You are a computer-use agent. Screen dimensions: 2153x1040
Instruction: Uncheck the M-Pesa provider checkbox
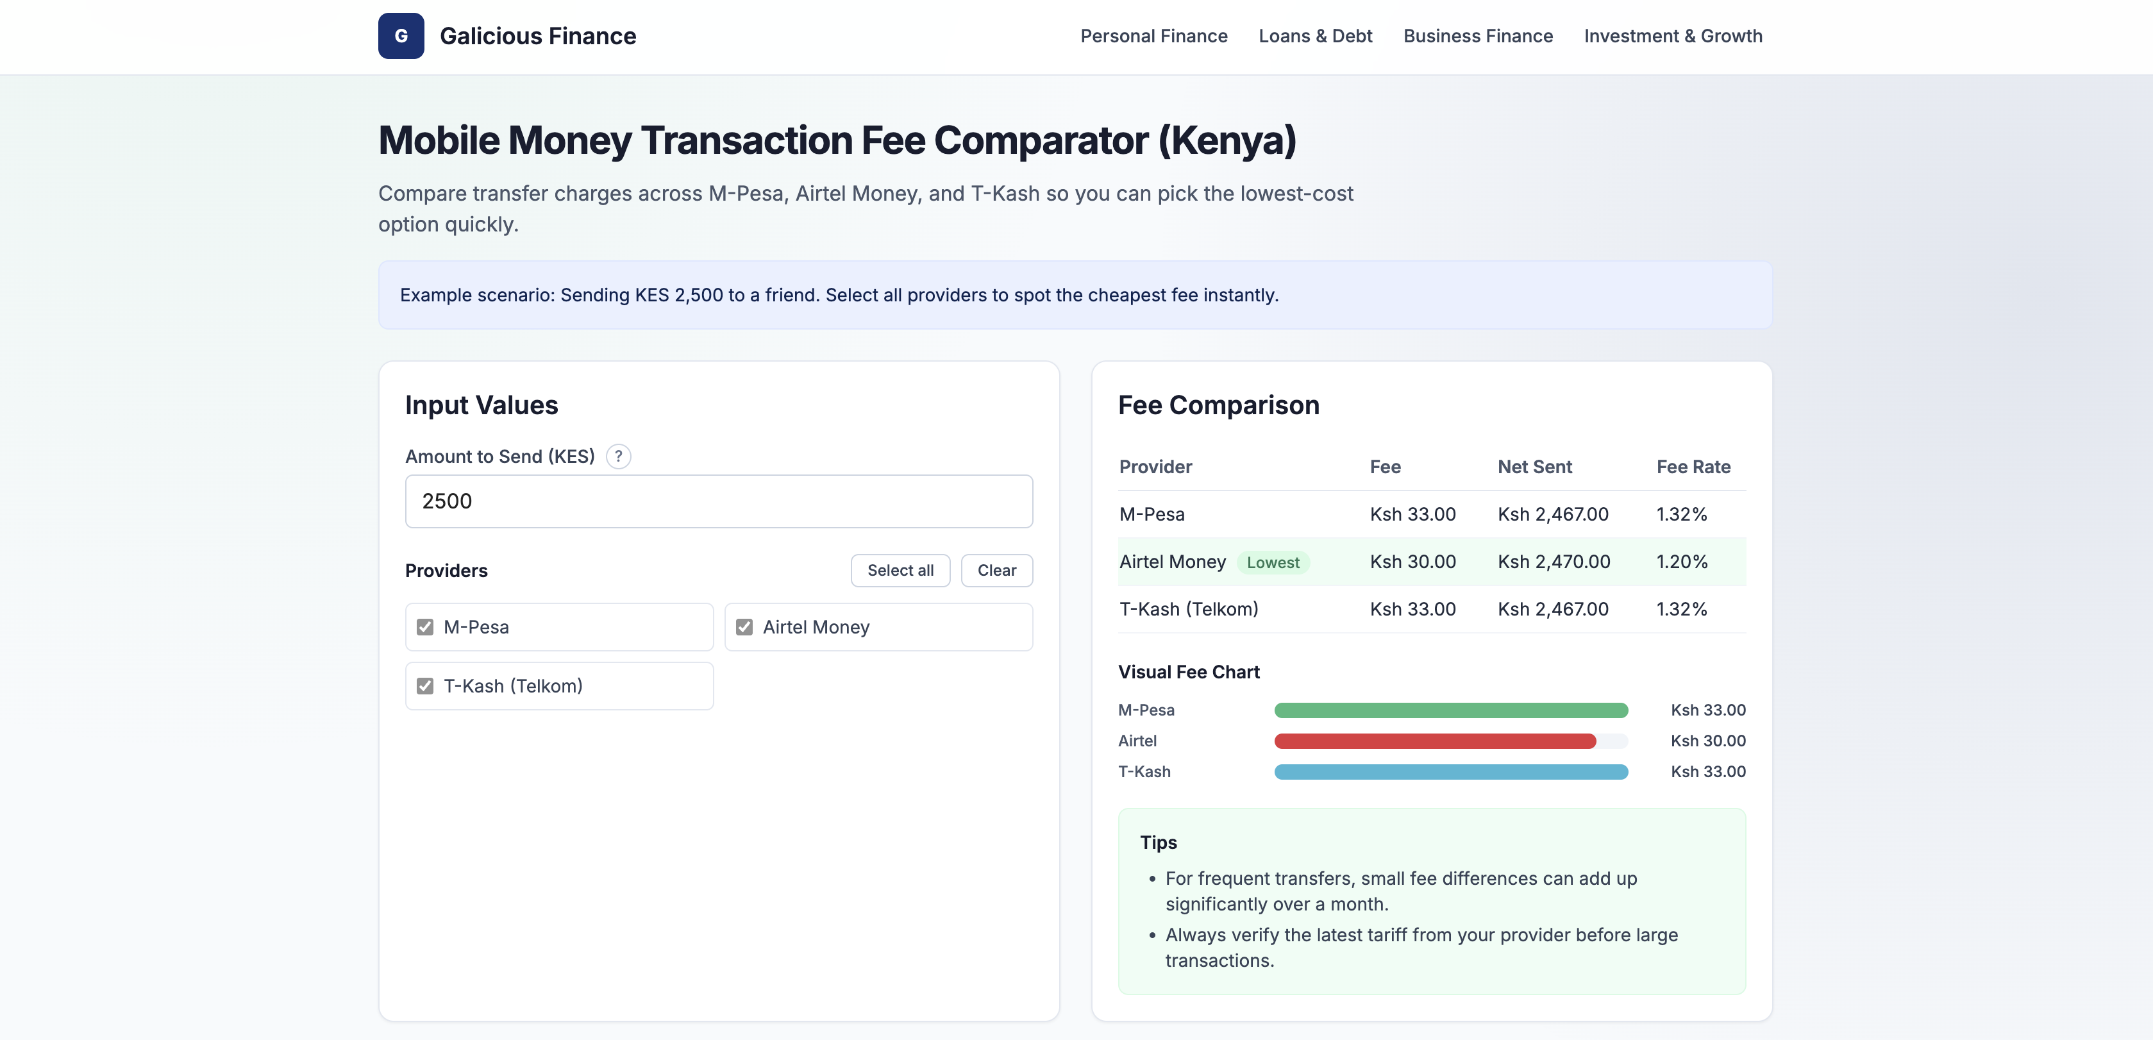pyautogui.click(x=426, y=626)
